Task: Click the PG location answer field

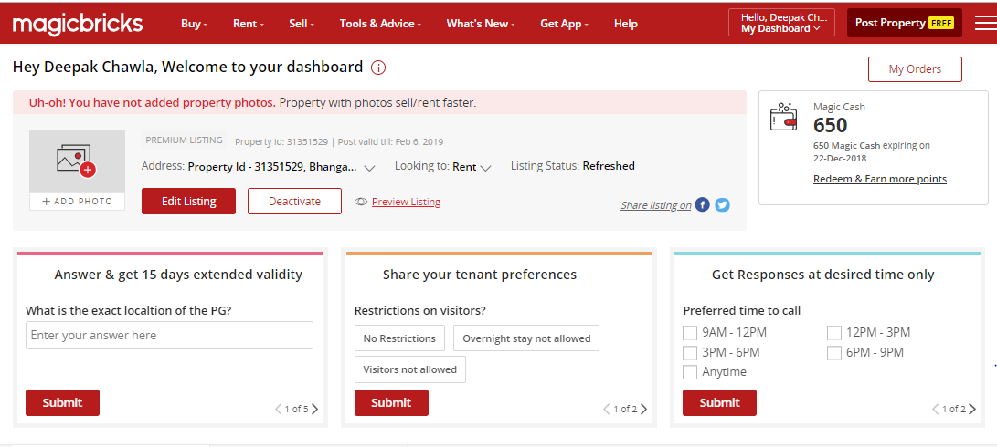Action: 169,335
